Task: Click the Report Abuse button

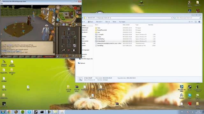Action: [x=49, y=57]
